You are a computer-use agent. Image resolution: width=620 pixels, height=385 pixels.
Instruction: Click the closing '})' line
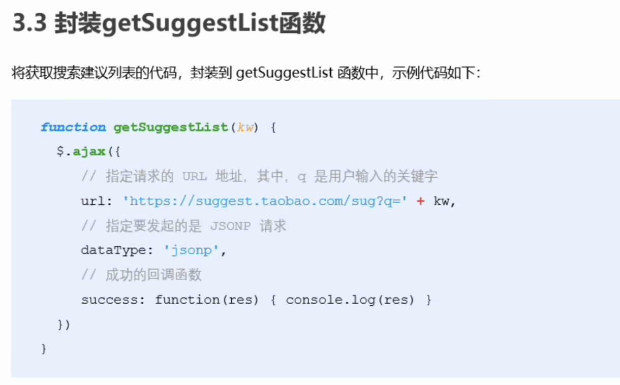coord(64,324)
